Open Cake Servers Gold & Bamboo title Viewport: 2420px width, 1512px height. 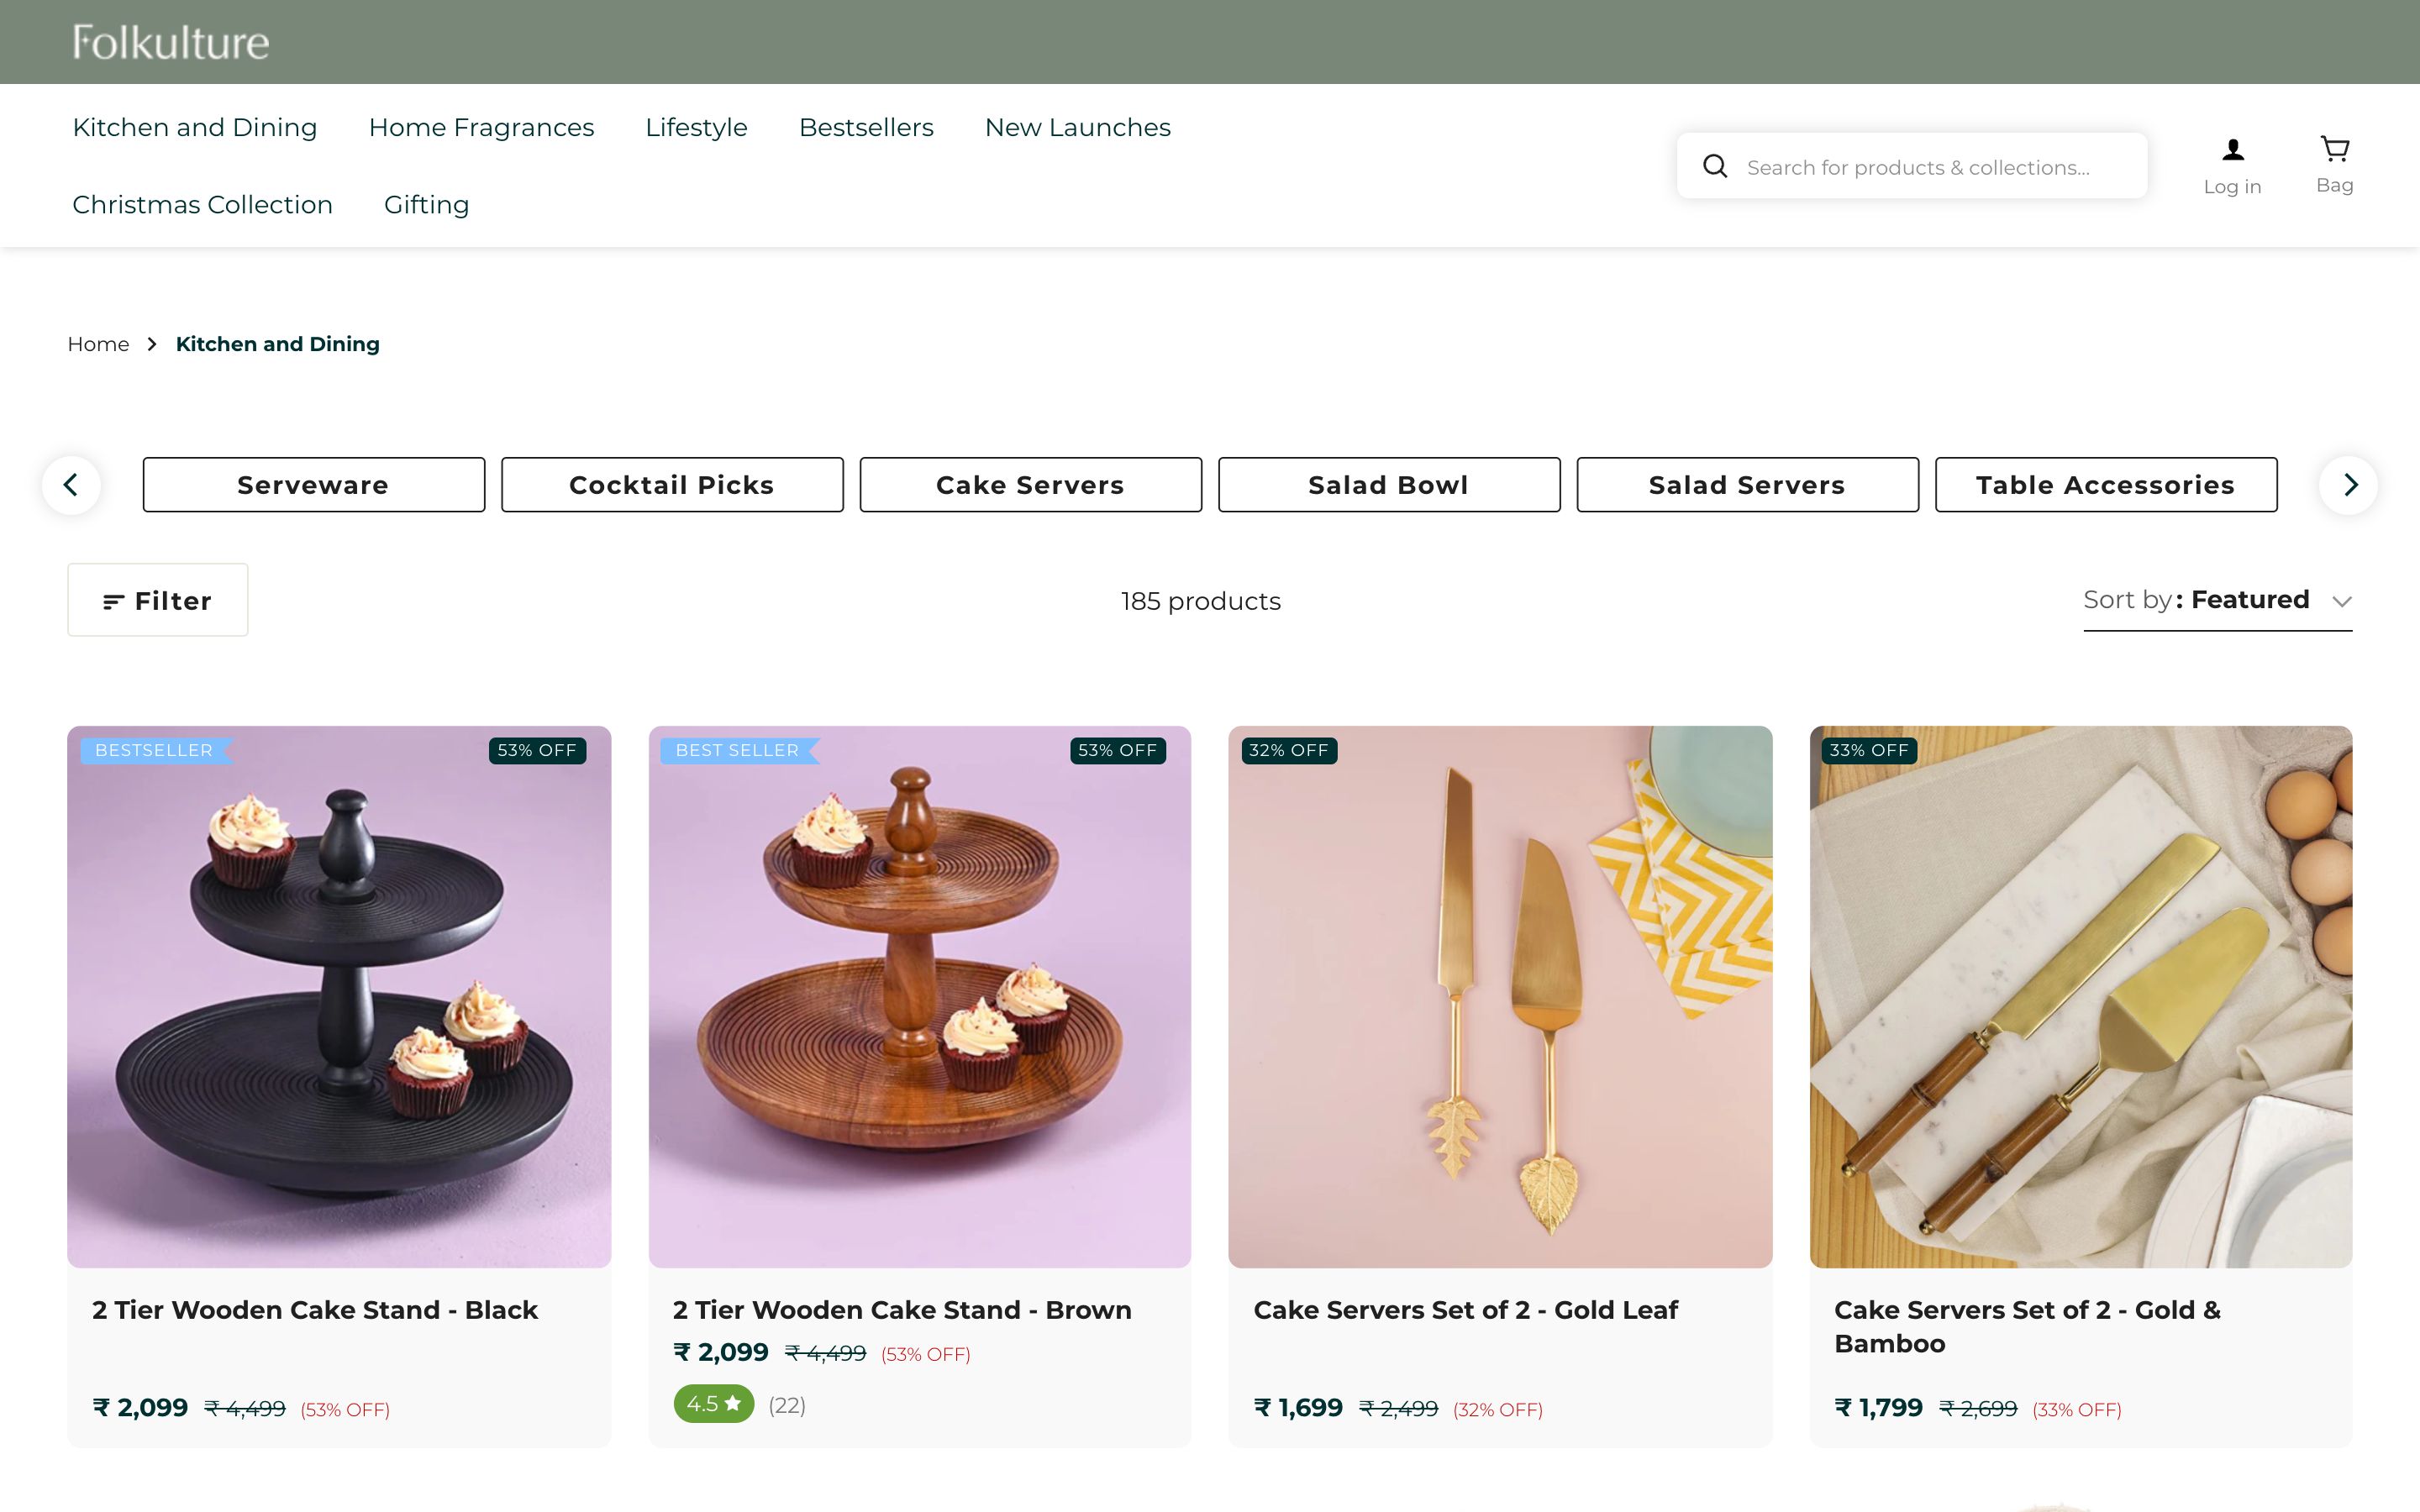pyautogui.click(x=2027, y=1326)
